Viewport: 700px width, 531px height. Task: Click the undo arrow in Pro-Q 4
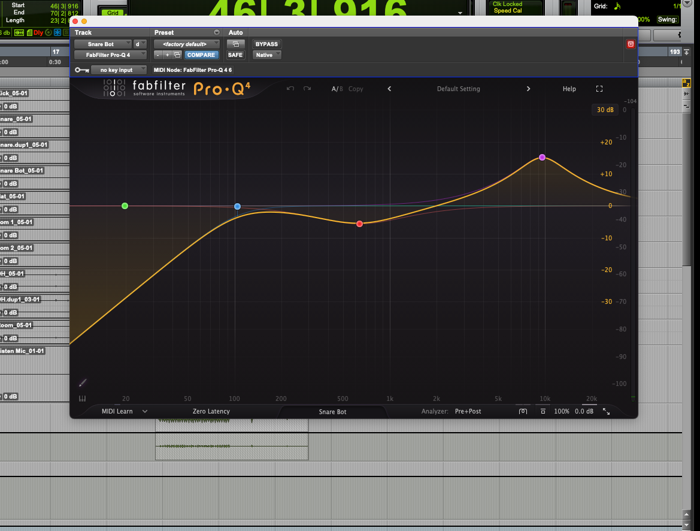point(290,89)
